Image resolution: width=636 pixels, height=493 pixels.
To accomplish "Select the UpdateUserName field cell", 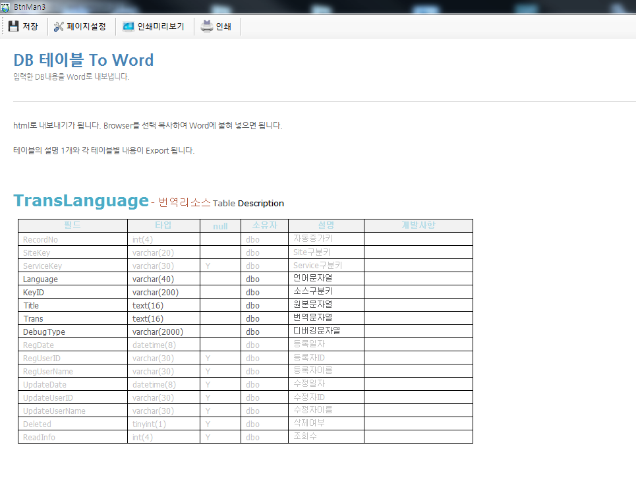I will click(x=72, y=411).
